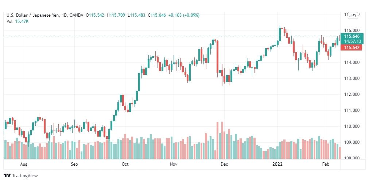Select the Vol 15.47K indicator label
Image resolution: width=369 pixels, height=182 pixels.
click(18, 21)
